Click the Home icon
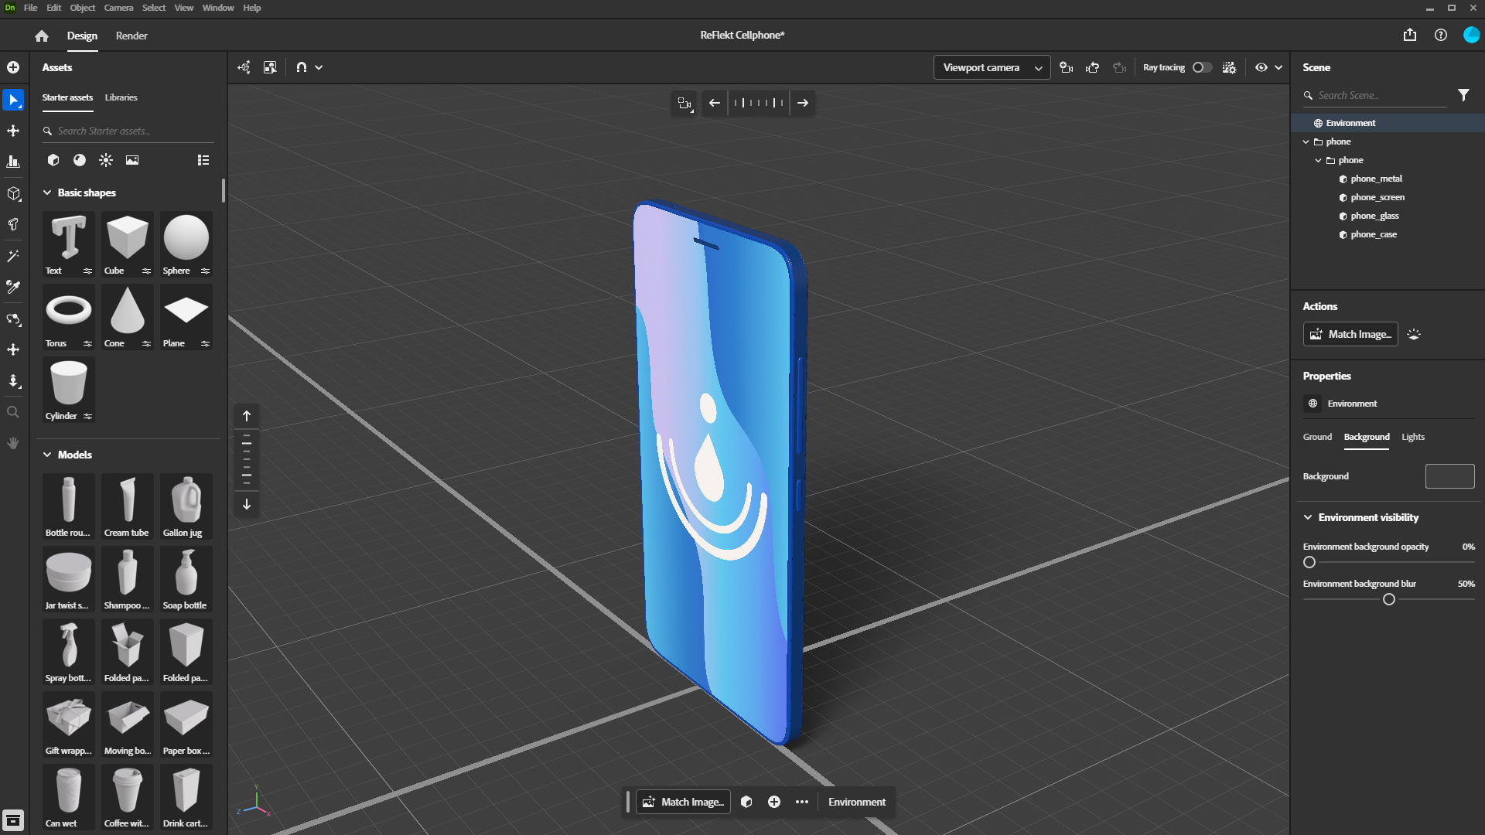 point(42,36)
